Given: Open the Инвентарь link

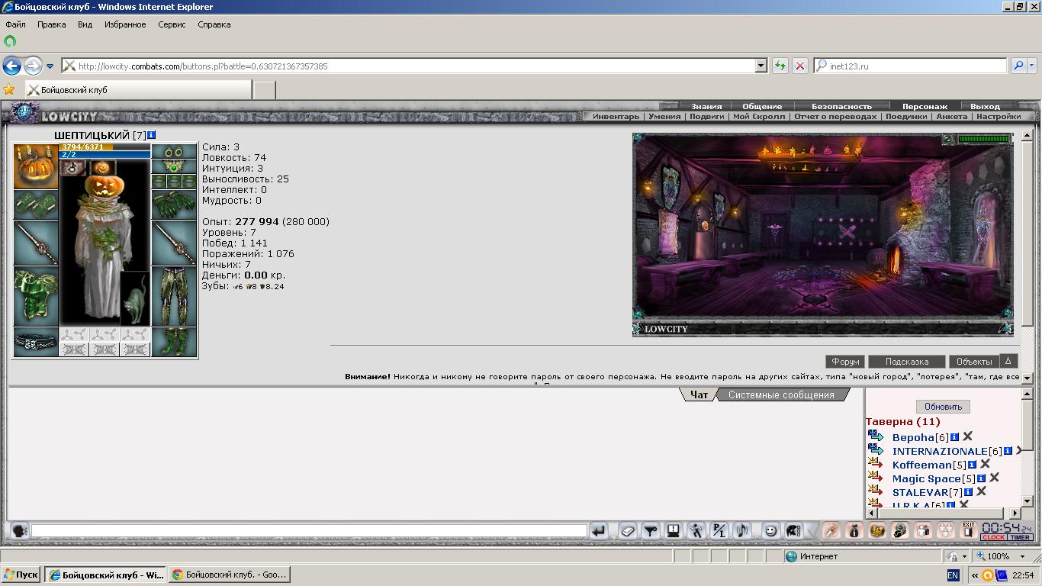Looking at the screenshot, I should click(x=616, y=117).
